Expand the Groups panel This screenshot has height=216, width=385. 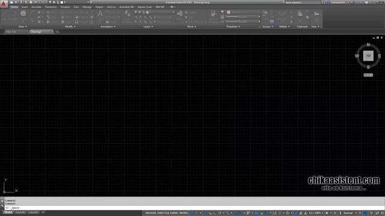click(x=268, y=26)
